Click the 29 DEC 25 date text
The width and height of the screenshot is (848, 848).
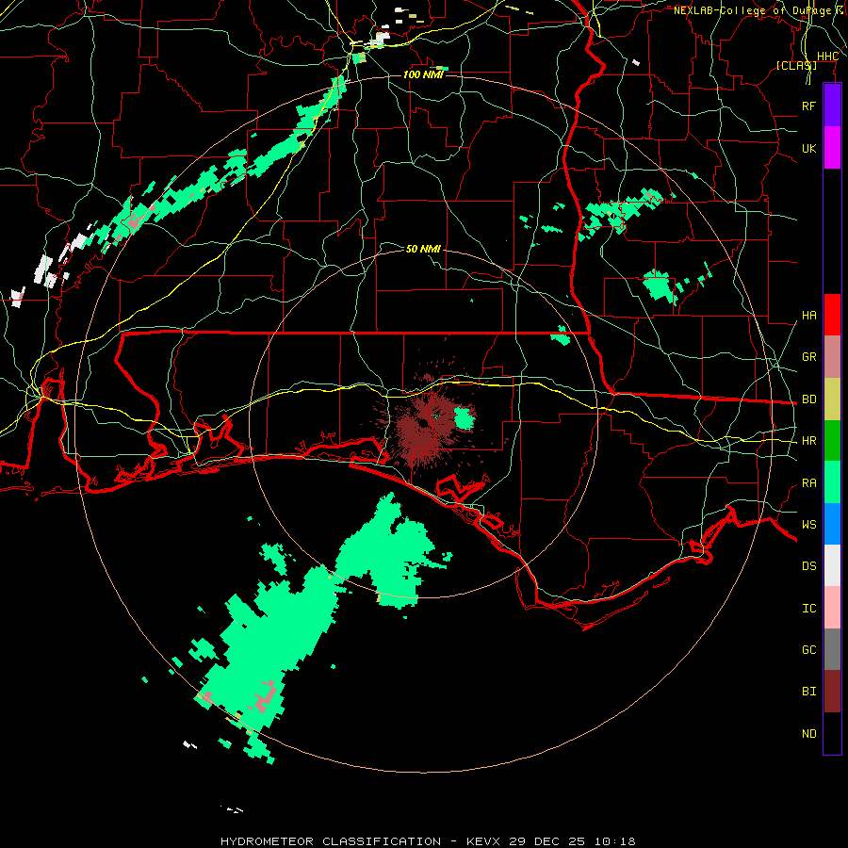pos(546,841)
